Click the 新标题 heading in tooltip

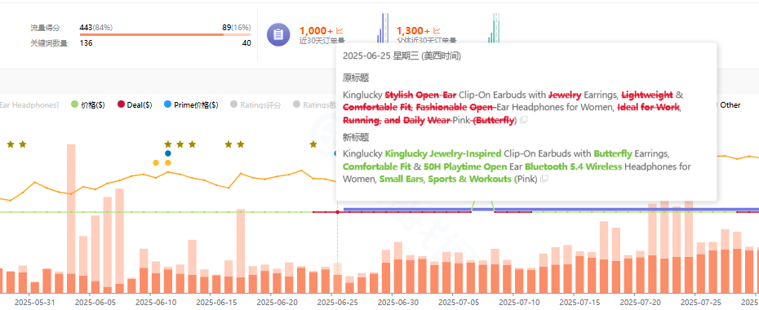coord(356,137)
